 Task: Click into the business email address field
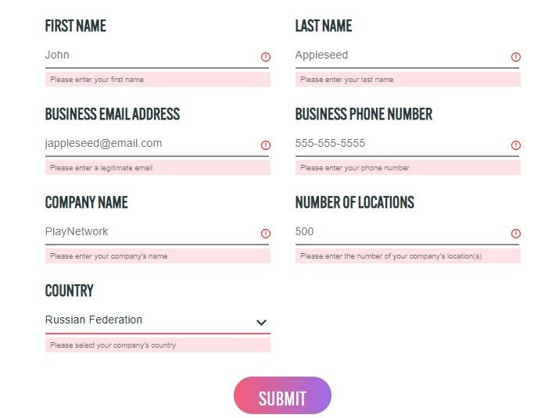(x=157, y=144)
